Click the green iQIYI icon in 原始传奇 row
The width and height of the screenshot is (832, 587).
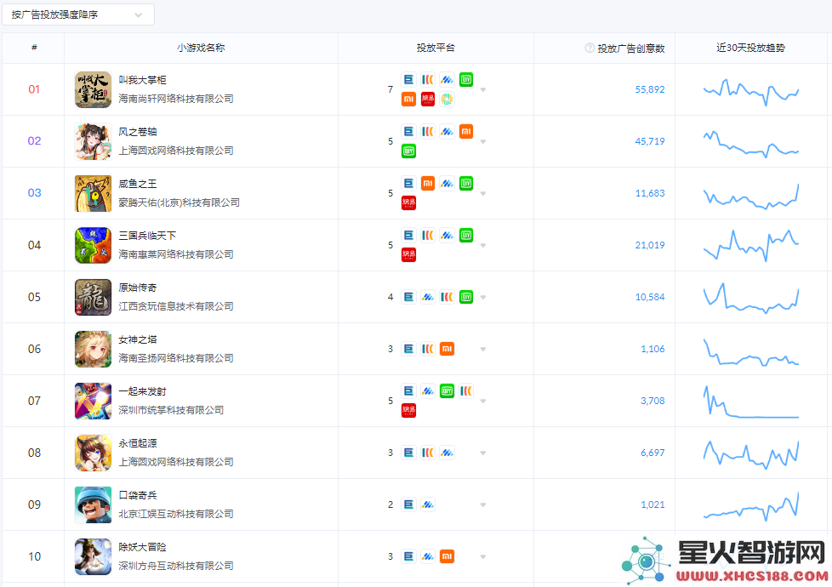[x=466, y=297]
